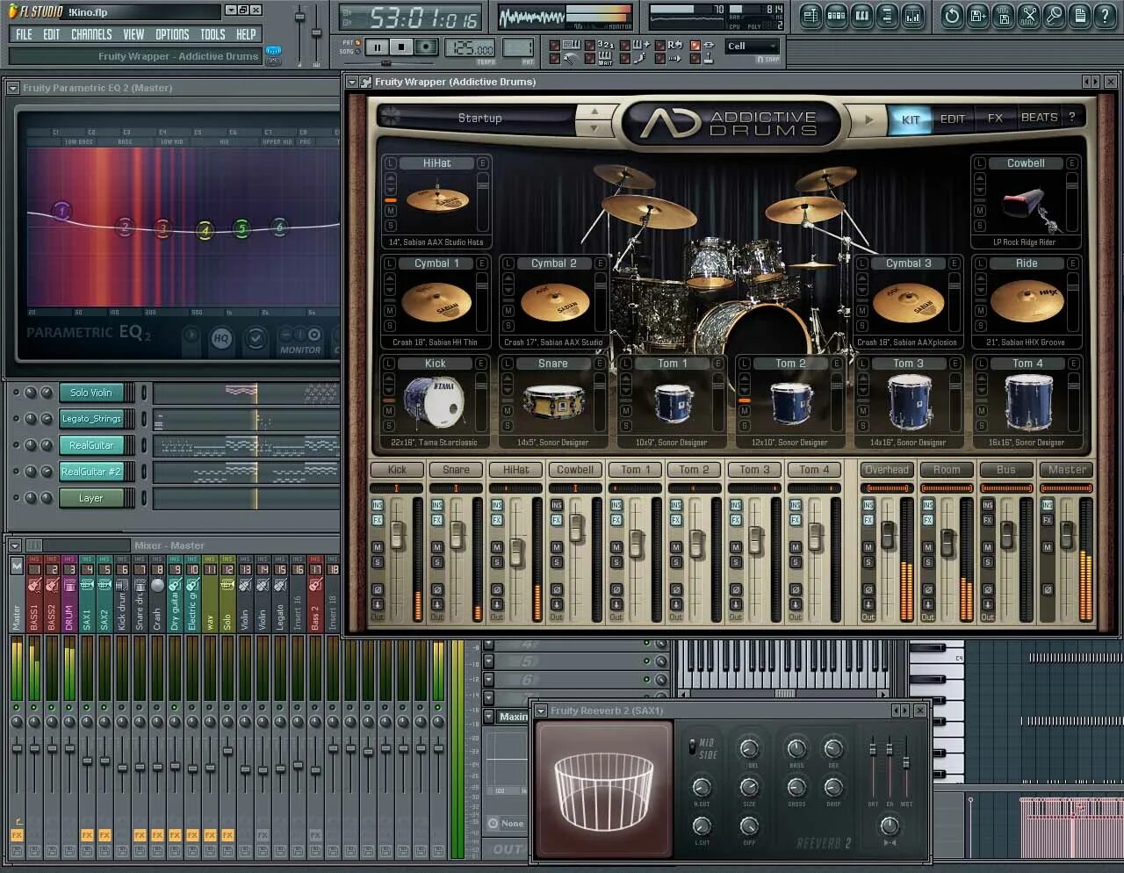
Task: Toggle Mid/Side switch in Fruity Reeverb 2
Action: 693,747
